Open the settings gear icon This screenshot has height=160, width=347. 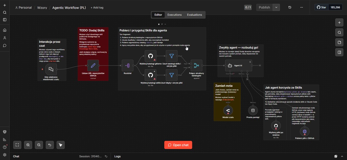click(5, 155)
